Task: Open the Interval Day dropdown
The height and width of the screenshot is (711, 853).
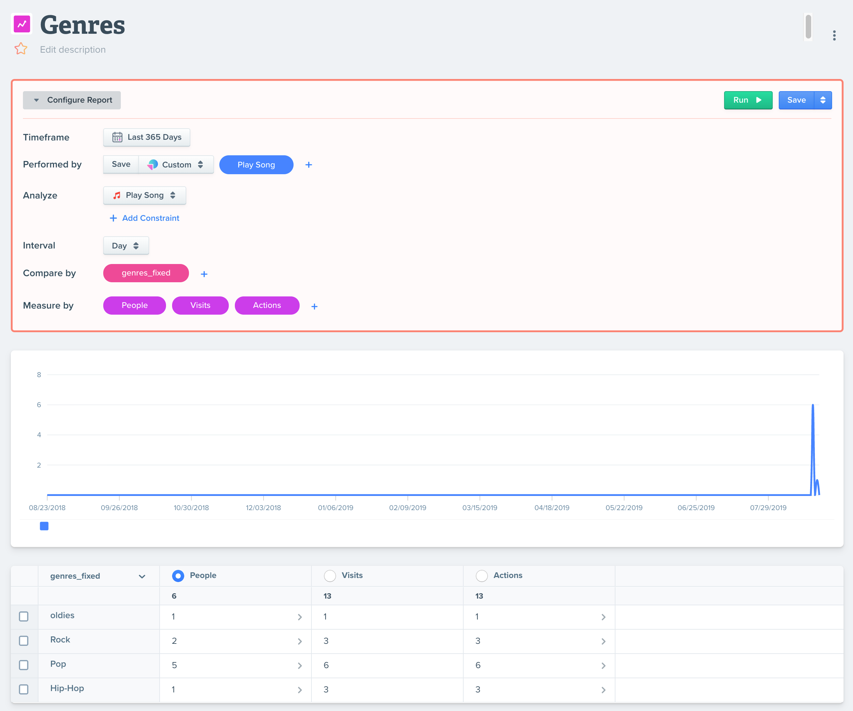Action: pos(126,245)
